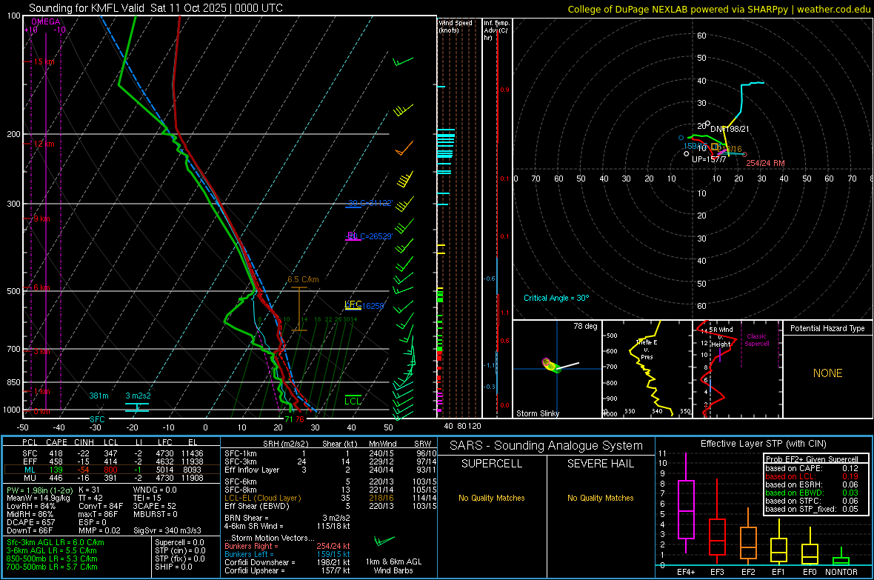874x580 pixels.
Task: Click the 381m inflow layer label
Action: tap(99, 396)
